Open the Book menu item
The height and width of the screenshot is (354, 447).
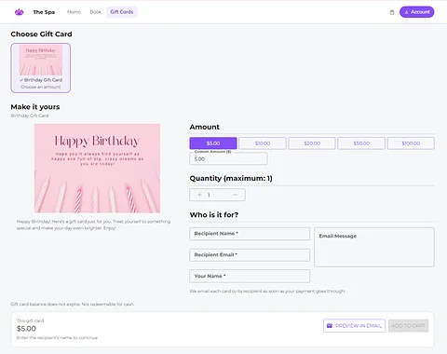coord(96,12)
